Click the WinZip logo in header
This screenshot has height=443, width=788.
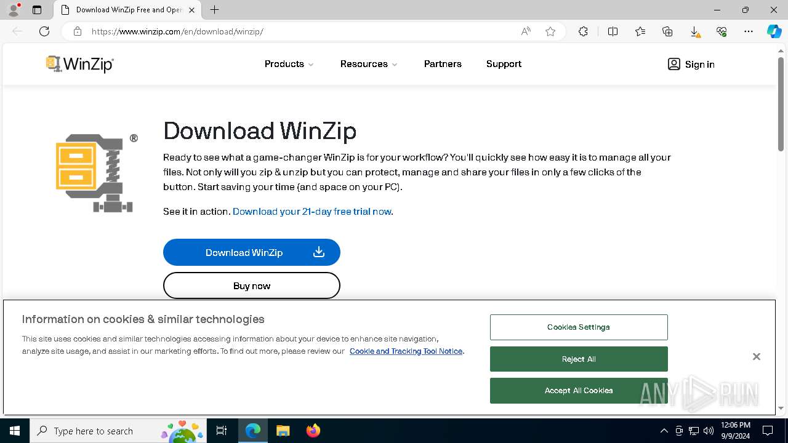(x=80, y=64)
